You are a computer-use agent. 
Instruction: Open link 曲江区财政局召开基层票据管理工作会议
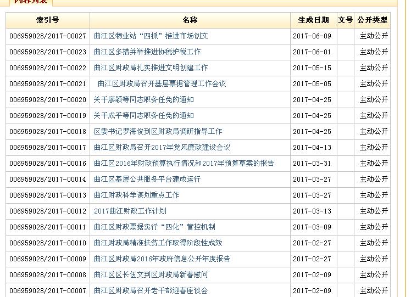(x=162, y=84)
